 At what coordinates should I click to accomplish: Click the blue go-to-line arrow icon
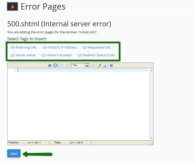tap(55, 66)
